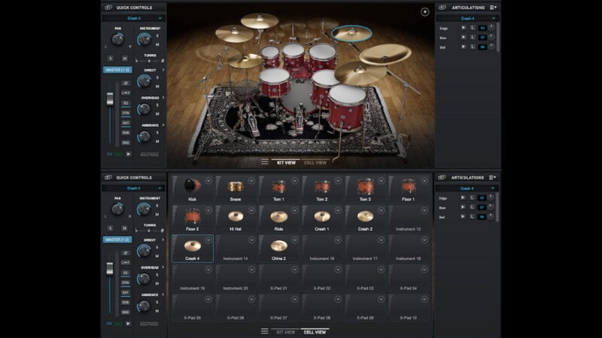Open Crash 4 dropdown in upper Quick Controls

[x=134, y=18]
